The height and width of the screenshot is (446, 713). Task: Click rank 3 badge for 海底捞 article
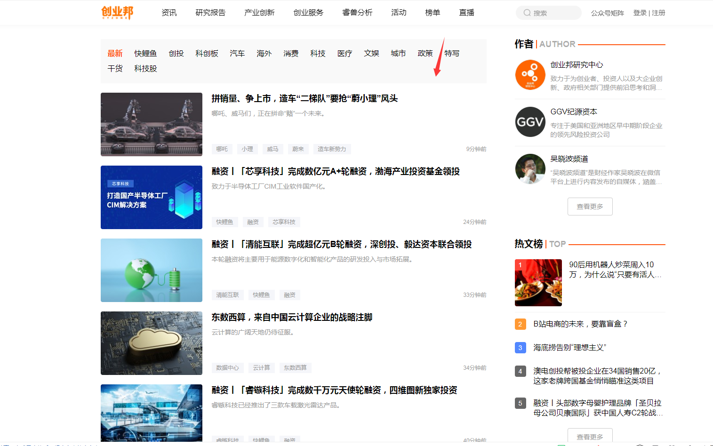(x=520, y=348)
